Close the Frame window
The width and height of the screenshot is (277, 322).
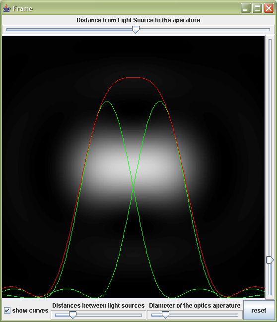point(269,8)
